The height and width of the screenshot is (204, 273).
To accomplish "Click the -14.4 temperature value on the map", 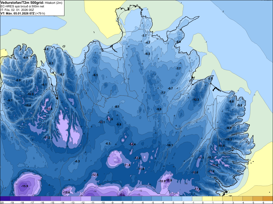I will 132,144.
